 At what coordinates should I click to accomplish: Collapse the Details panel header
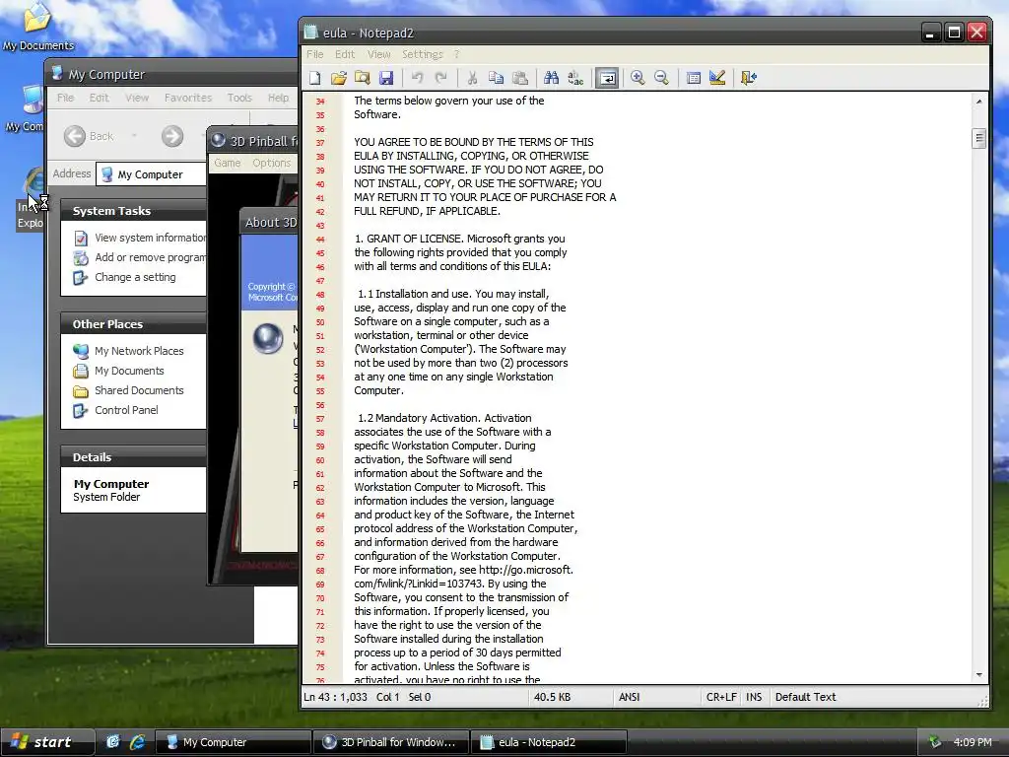tap(133, 457)
